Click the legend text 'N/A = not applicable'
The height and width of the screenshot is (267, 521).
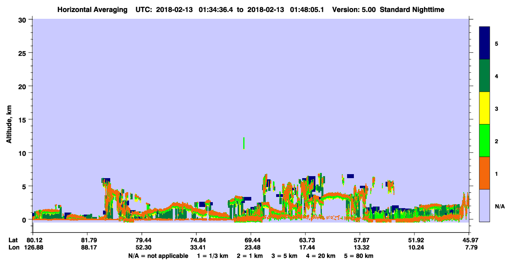coord(158,256)
